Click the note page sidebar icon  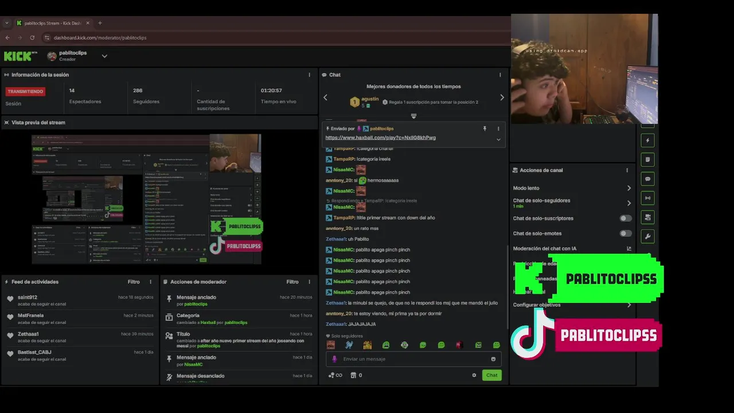pos(647,159)
